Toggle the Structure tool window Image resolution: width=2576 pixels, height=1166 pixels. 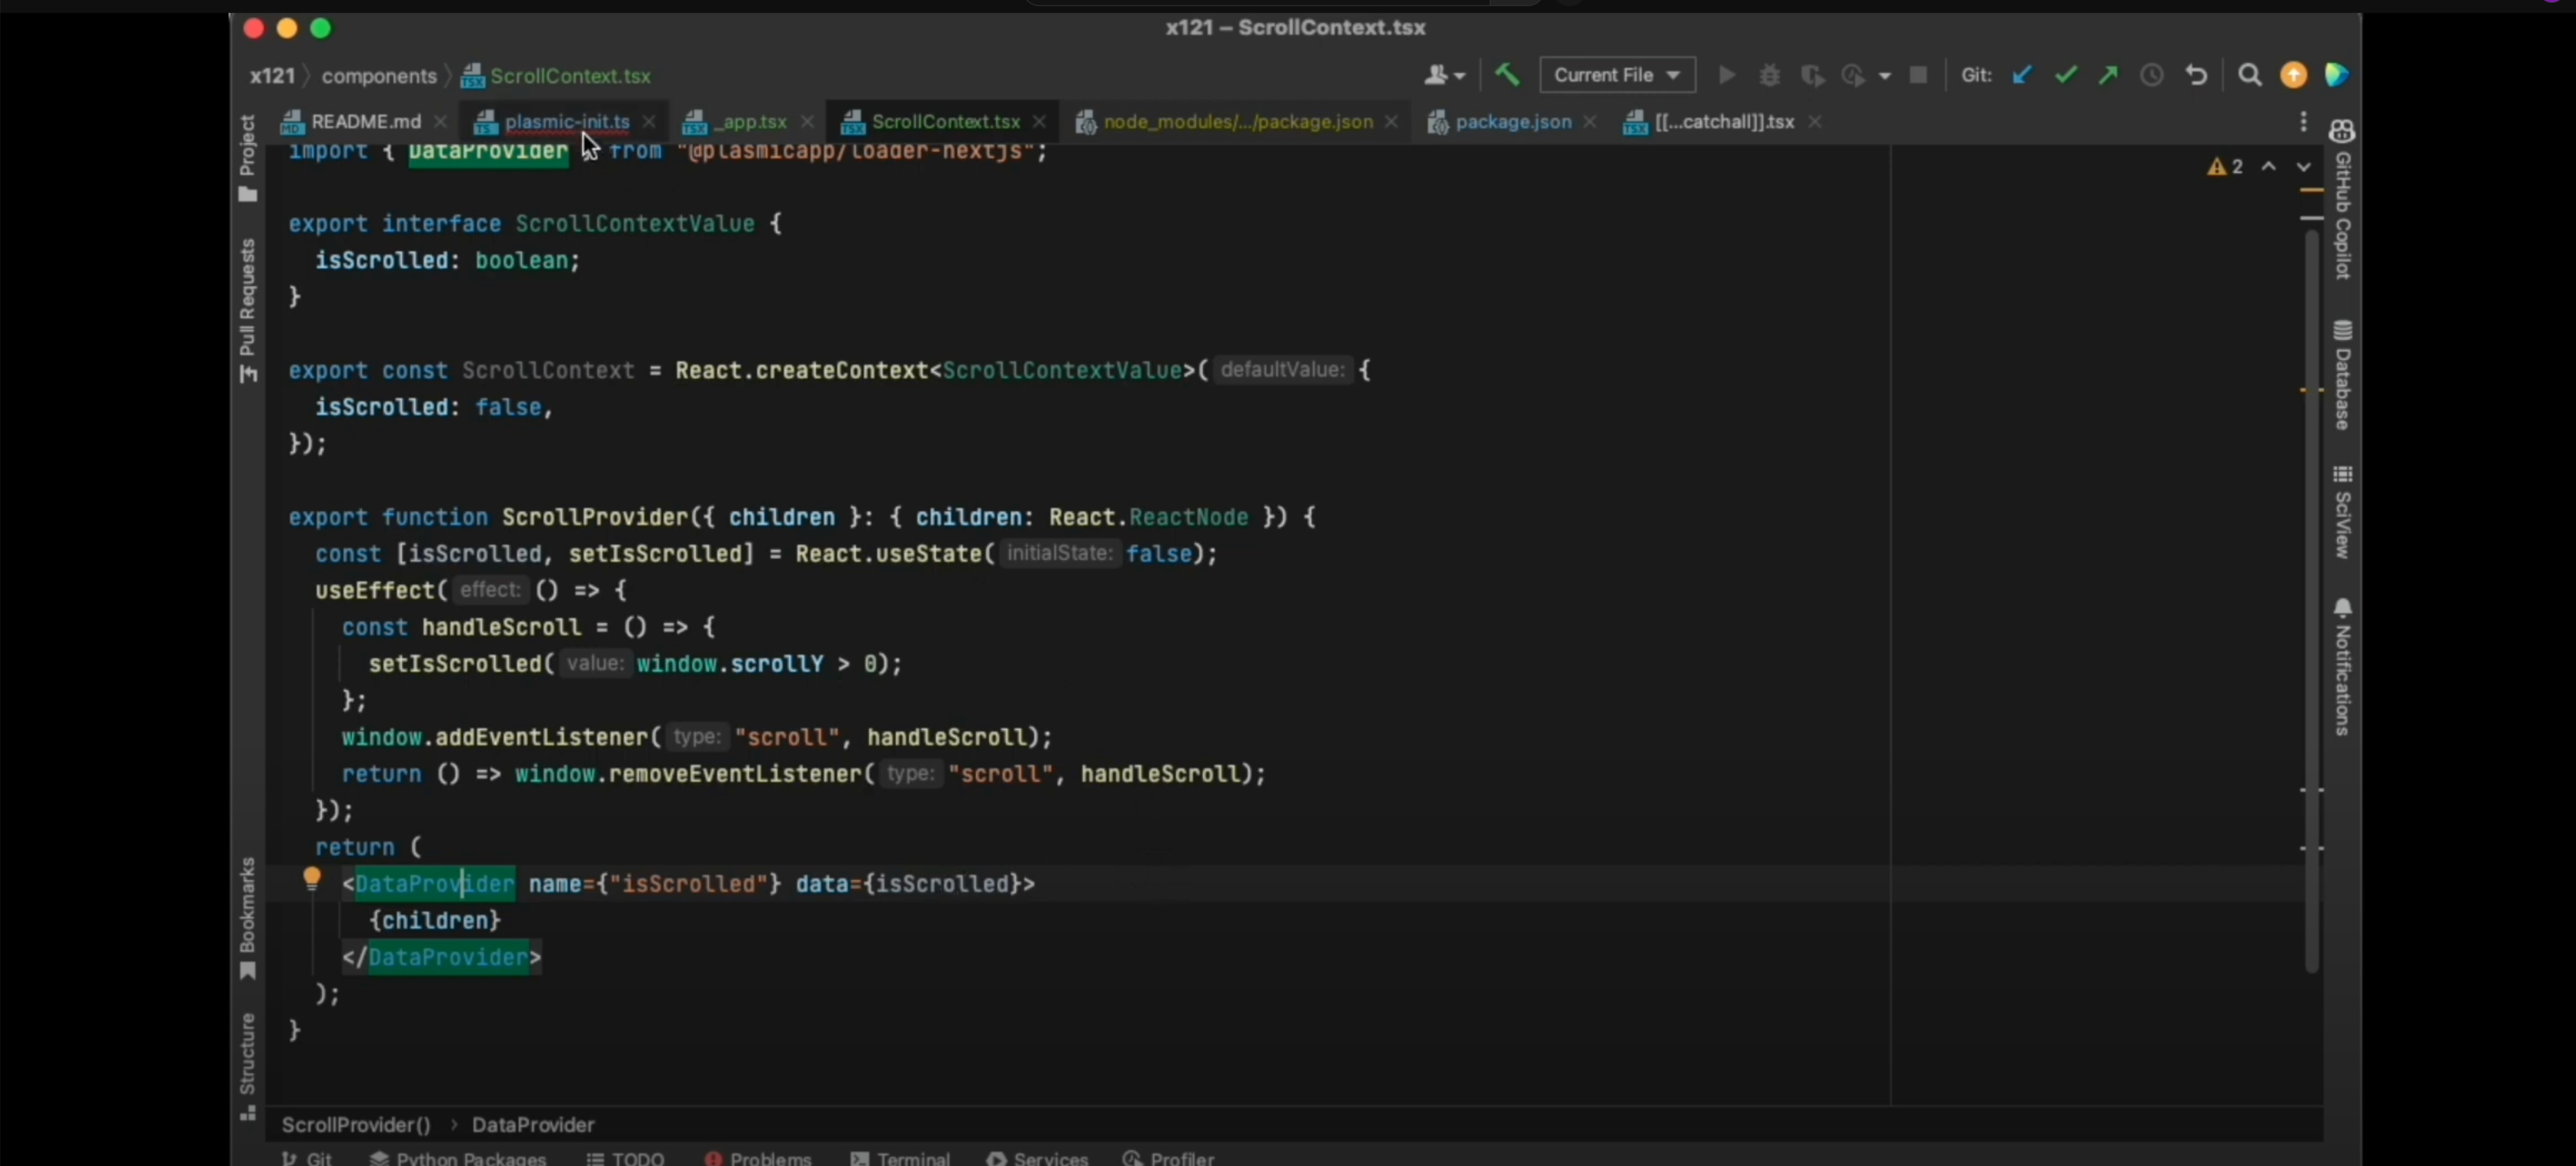(x=248, y=1066)
